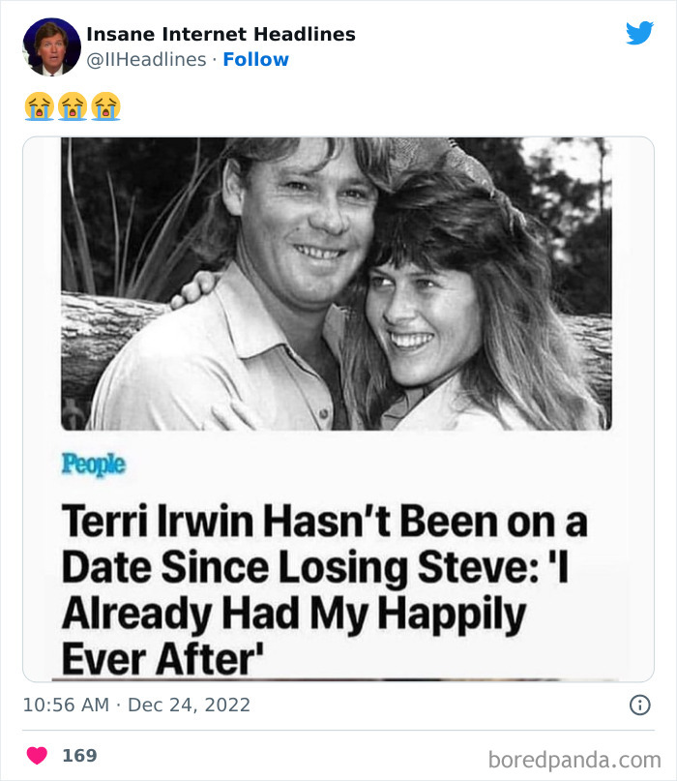This screenshot has height=781, width=677.
Task: Click the Follow button
Action: point(255,59)
